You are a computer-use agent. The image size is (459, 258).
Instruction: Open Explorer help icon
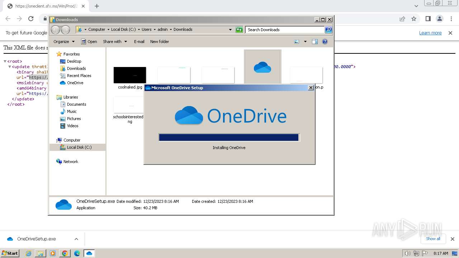(325, 42)
